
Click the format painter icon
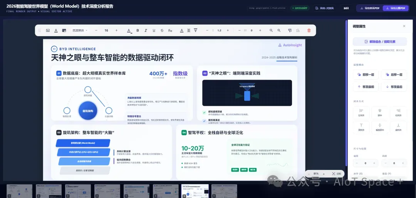(x=290, y=30)
